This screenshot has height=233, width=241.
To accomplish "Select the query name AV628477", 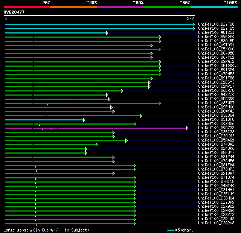I will coord(14,12).
